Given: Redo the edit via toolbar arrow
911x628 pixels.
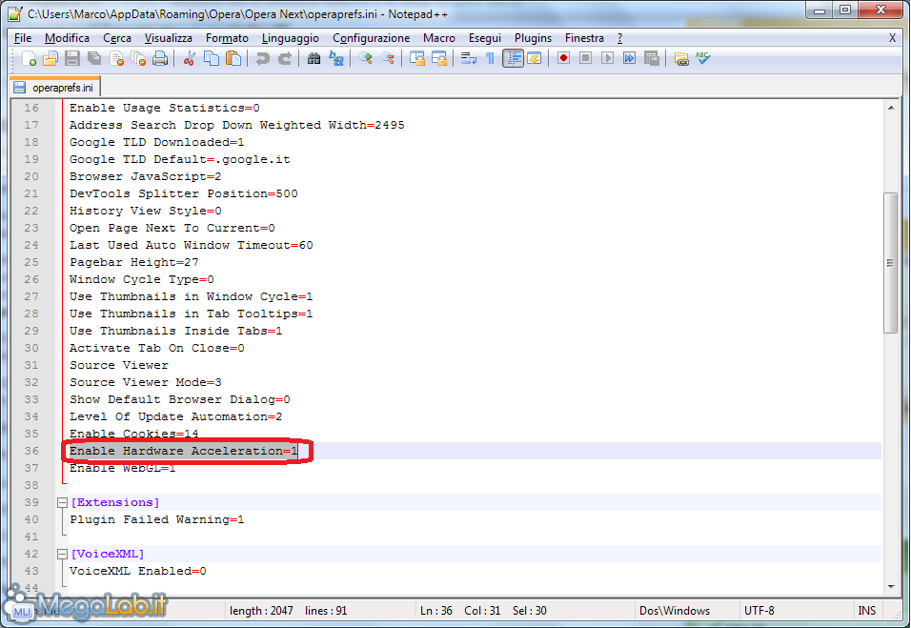Looking at the screenshot, I should 285,58.
